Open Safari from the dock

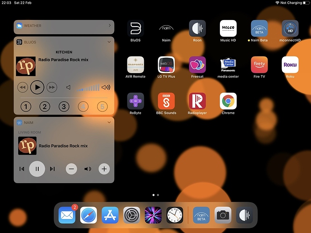pos(88,215)
